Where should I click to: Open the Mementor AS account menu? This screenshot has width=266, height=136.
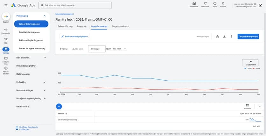(248, 5)
